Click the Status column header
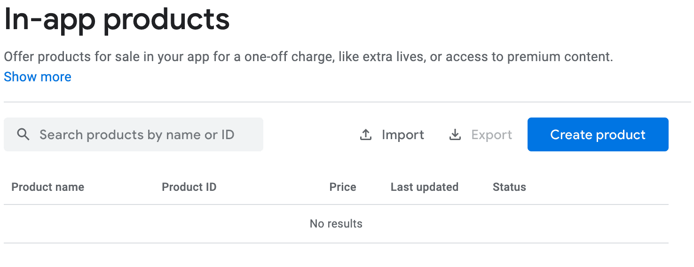 509,187
